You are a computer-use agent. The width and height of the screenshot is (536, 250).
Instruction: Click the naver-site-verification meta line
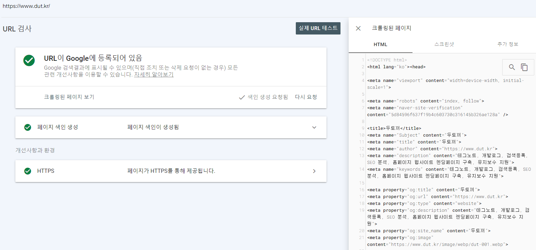[x=437, y=111]
